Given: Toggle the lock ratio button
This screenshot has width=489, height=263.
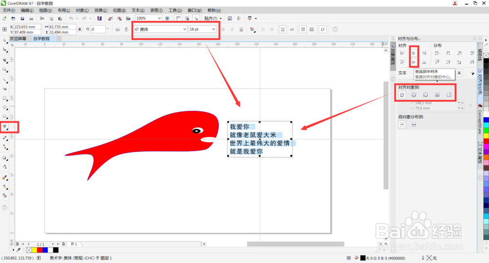Looking at the screenshot, I should pyautogui.click(x=80, y=29).
